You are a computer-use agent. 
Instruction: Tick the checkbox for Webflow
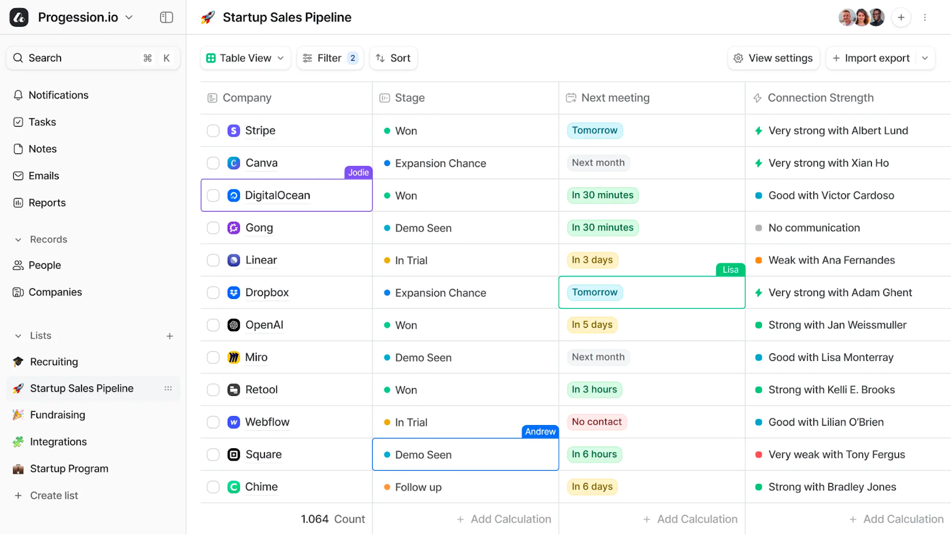(x=212, y=421)
